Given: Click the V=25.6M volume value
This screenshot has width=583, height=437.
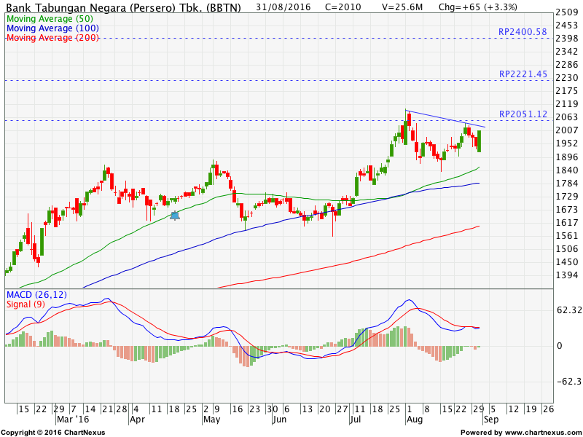Looking at the screenshot, I should [403, 7].
